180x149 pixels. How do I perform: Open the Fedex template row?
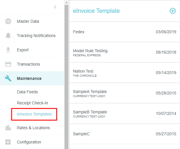pos(124,32)
